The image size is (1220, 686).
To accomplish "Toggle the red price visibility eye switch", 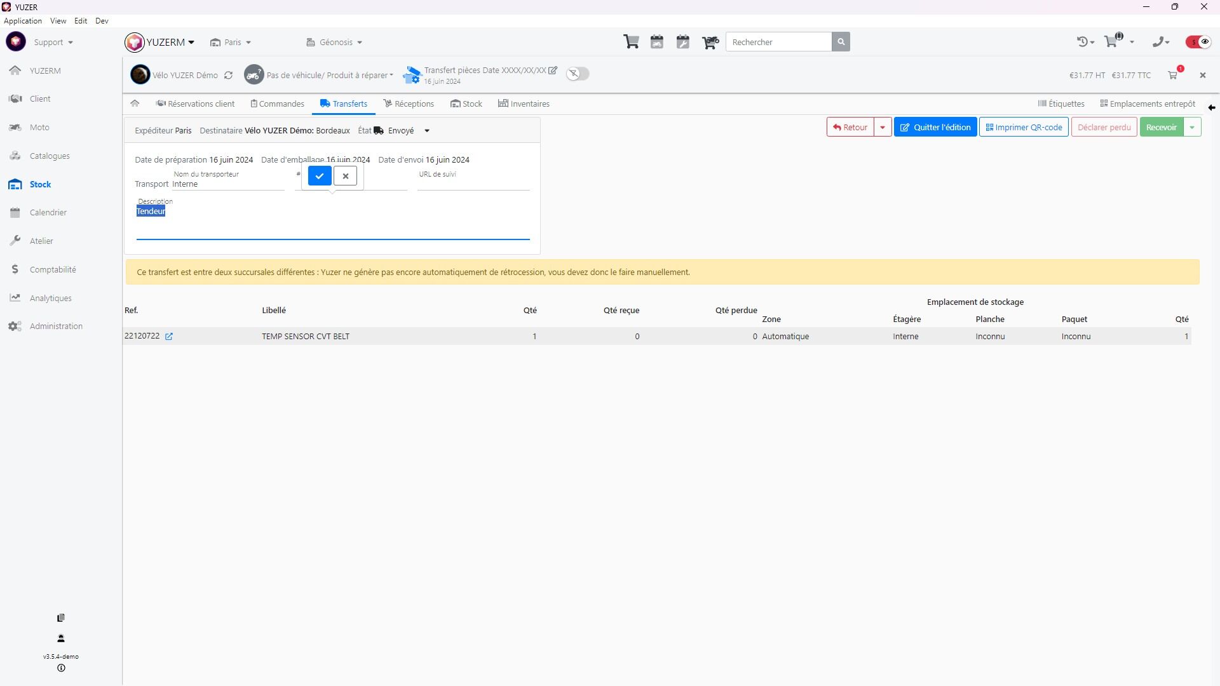I will pos(1198,42).
